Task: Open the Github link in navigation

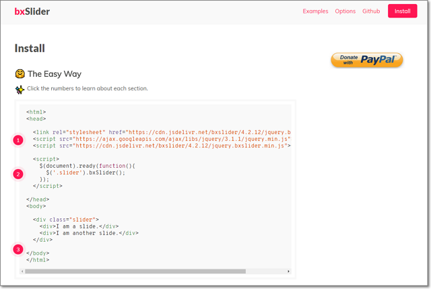Action: (x=371, y=11)
